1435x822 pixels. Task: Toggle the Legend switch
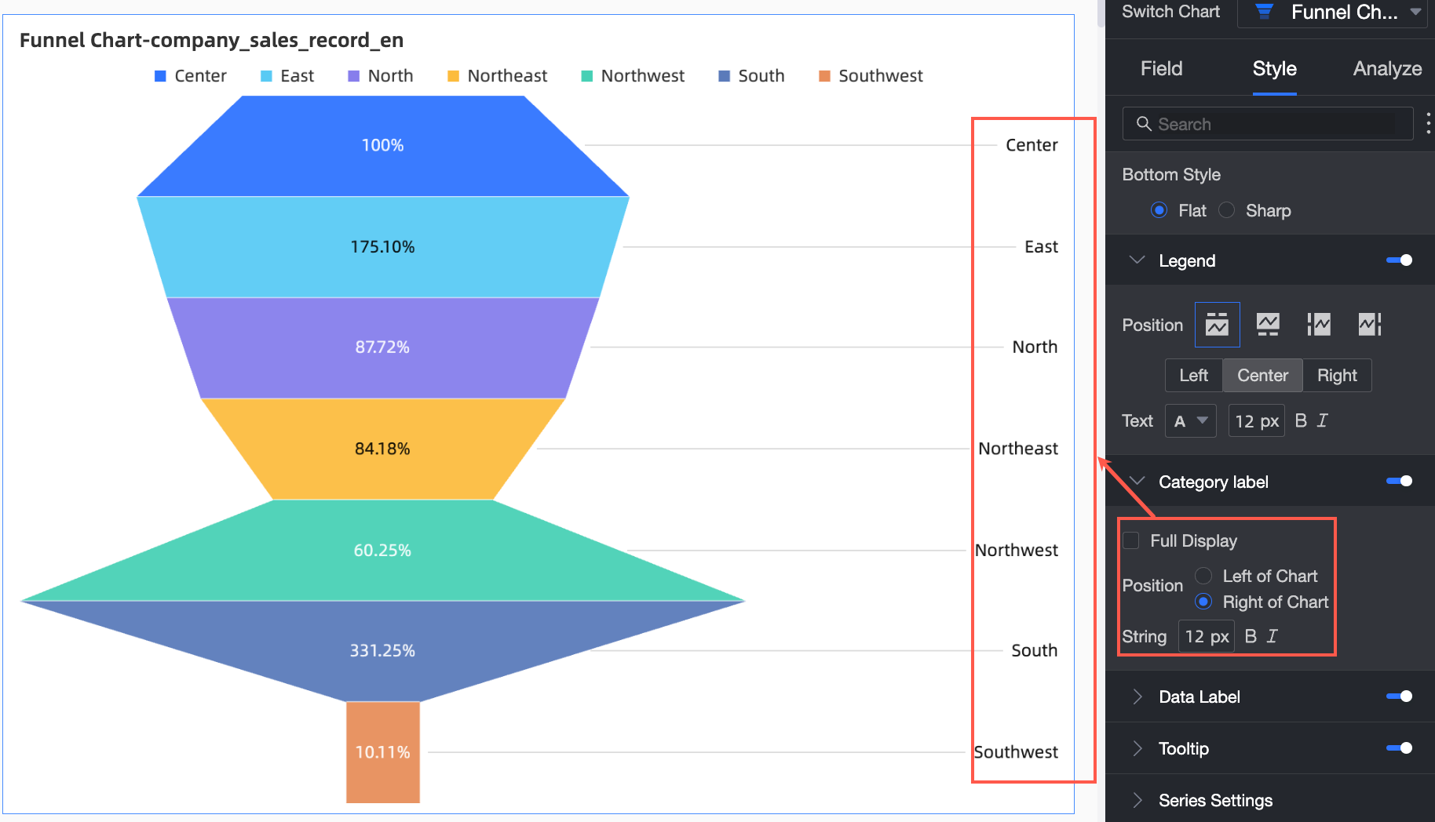coord(1400,260)
